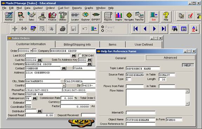Screen dimensions: 202x129
Task: Switch to Advanced tab in Help window
Action: click(x=170, y=58)
